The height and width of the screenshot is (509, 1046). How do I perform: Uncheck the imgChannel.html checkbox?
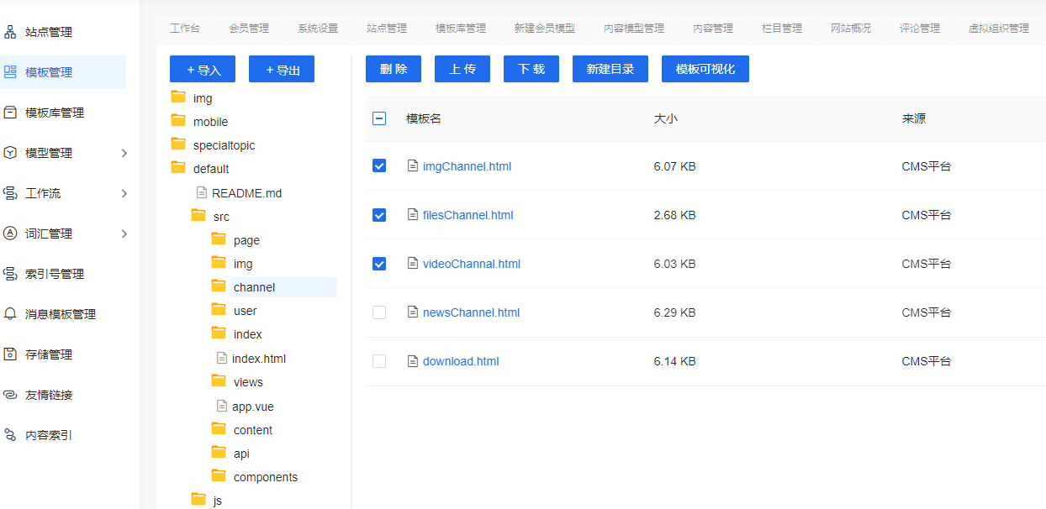click(379, 166)
